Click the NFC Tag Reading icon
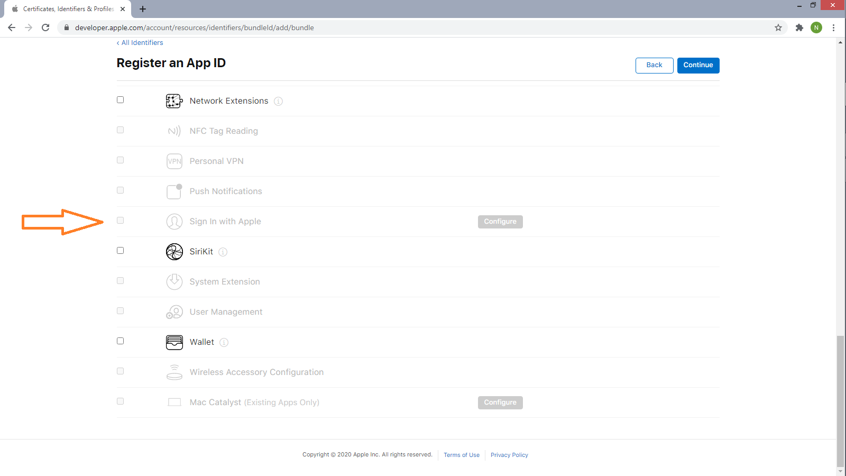The image size is (846, 476). (174, 131)
